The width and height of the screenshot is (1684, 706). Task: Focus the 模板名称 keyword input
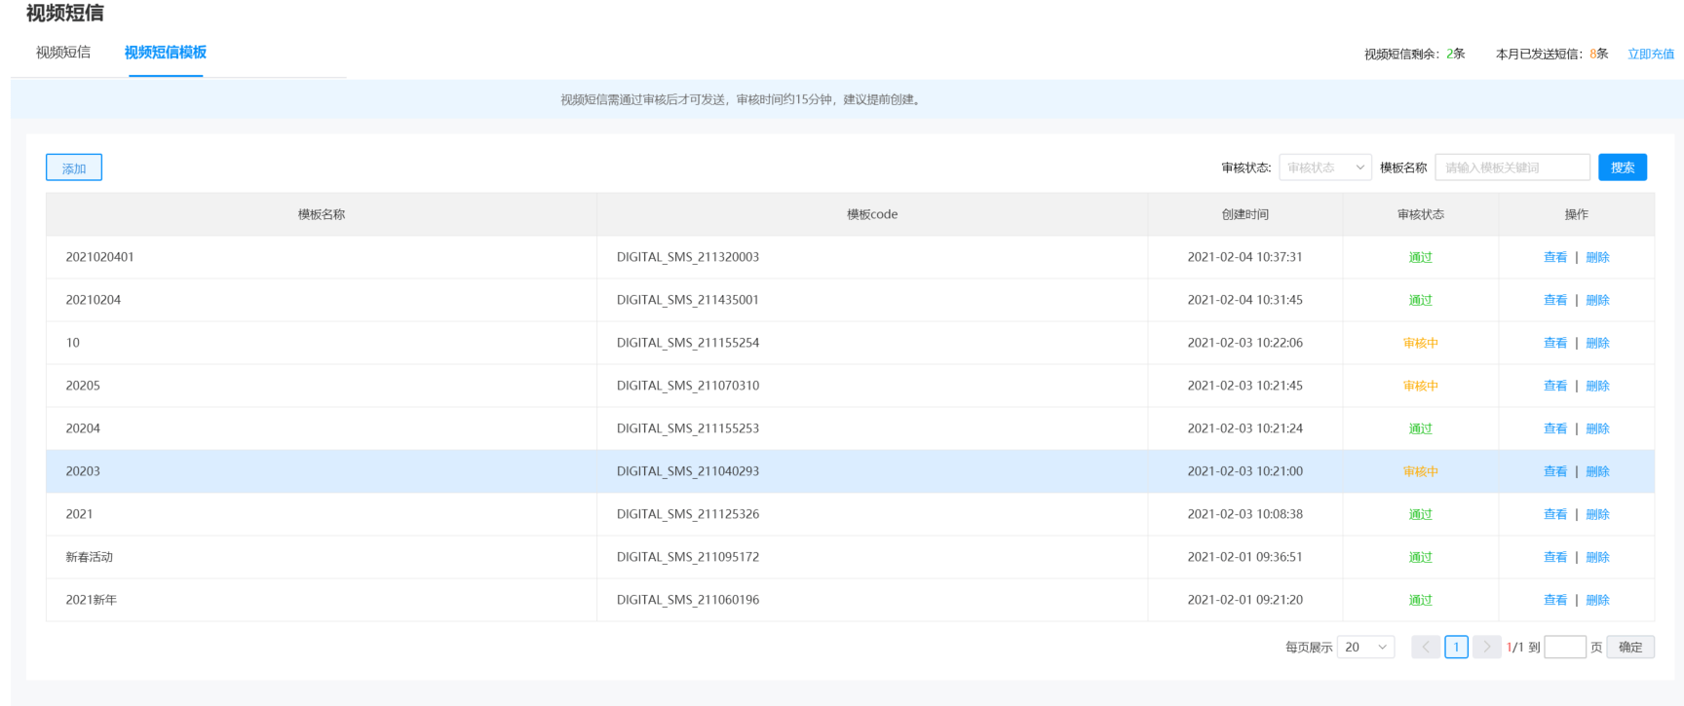1512,167
